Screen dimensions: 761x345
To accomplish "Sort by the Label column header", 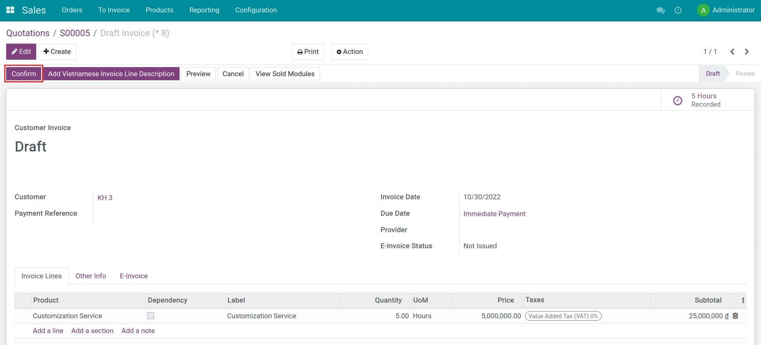I will tap(282, 301).
